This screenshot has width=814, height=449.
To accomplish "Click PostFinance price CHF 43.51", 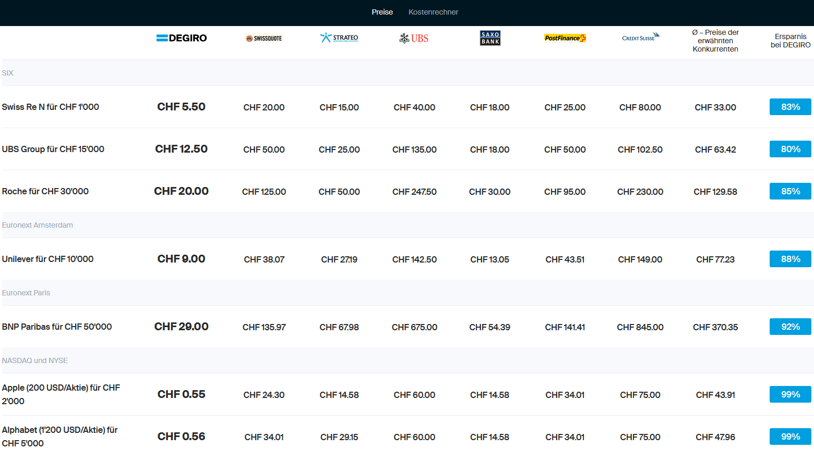I will click(565, 259).
